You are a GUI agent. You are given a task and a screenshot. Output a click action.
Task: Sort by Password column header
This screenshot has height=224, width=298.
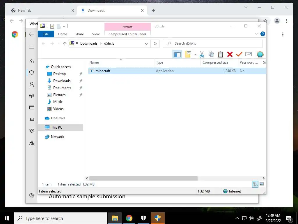point(249,62)
